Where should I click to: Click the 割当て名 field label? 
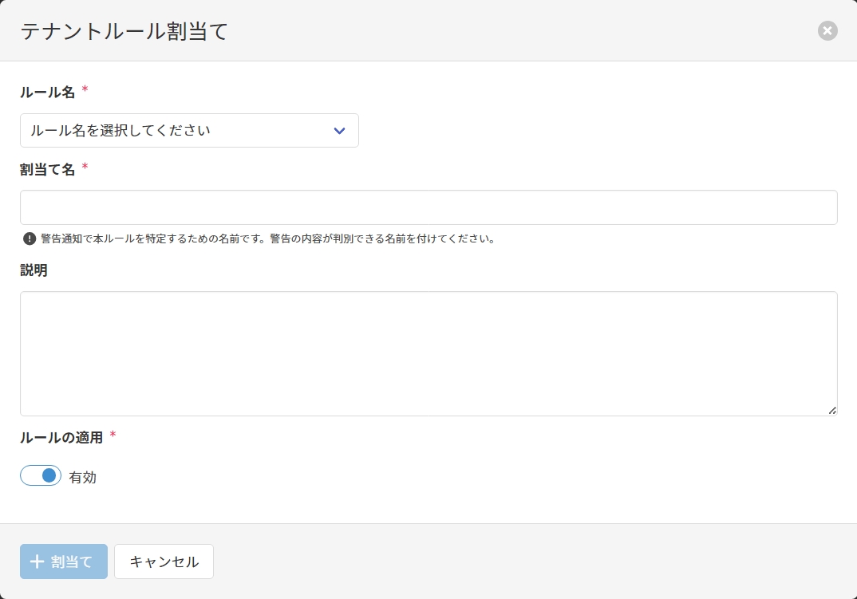(47, 169)
